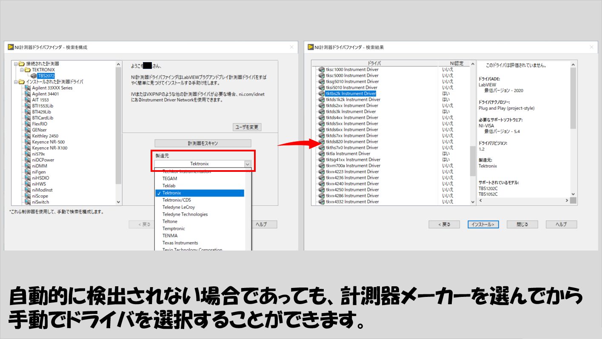Select niModInst in the installed drivers tree
Screen dimensions: 602x339
coord(43,190)
